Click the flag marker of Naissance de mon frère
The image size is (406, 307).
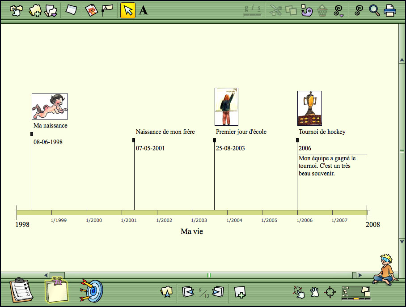134,140
